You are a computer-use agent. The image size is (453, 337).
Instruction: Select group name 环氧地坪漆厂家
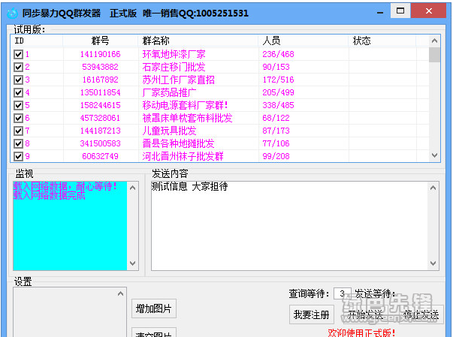click(174, 54)
